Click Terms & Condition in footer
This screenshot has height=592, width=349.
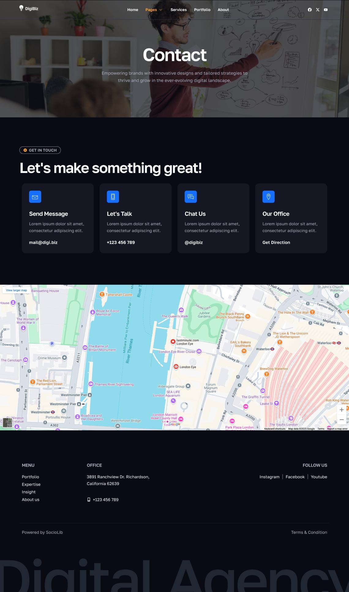(309, 532)
